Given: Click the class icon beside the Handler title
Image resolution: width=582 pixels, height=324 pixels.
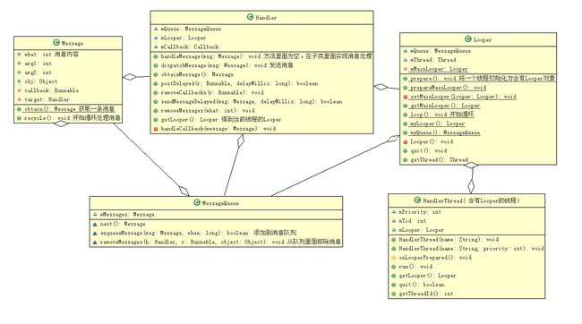Looking at the screenshot, I should point(250,17).
